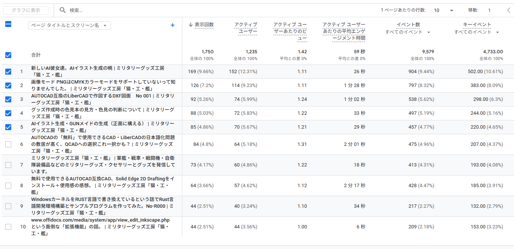The image size is (514, 249).
Task: Sort by アクティブ ユーザーあたりのビュー header
Action: [290, 31]
